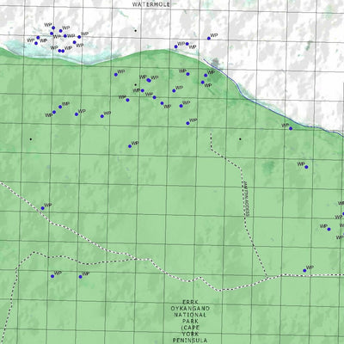The image size is (344, 344).
Task: Click the black dot directly below WATERHOLE label
Action: tap(135, 30)
